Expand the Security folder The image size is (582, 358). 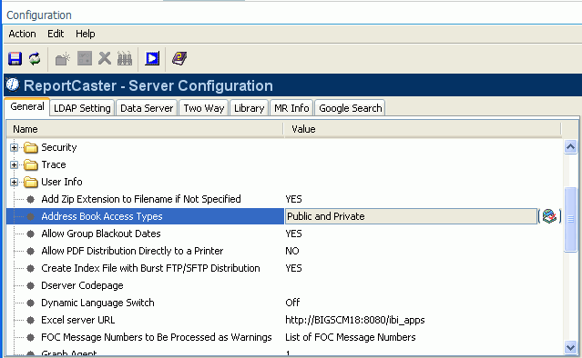14,148
